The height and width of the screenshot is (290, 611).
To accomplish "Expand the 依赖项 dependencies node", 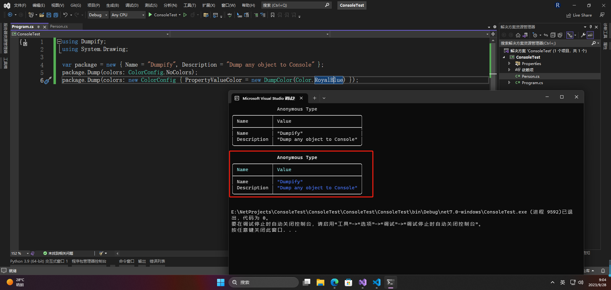I will tap(509, 70).
